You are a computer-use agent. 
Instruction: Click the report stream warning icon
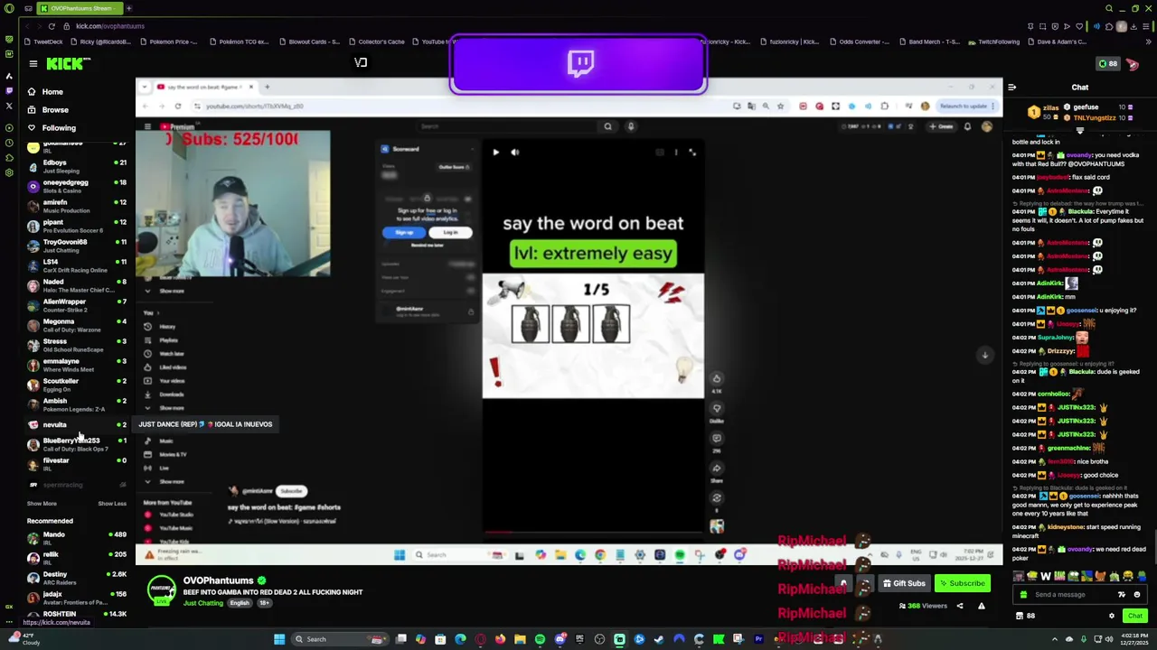pyautogui.click(x=981, y=606)
